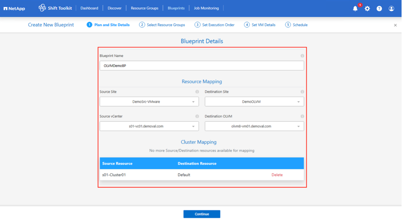
Task: Open the Source Site dropdown
Action: coord(150,102)
